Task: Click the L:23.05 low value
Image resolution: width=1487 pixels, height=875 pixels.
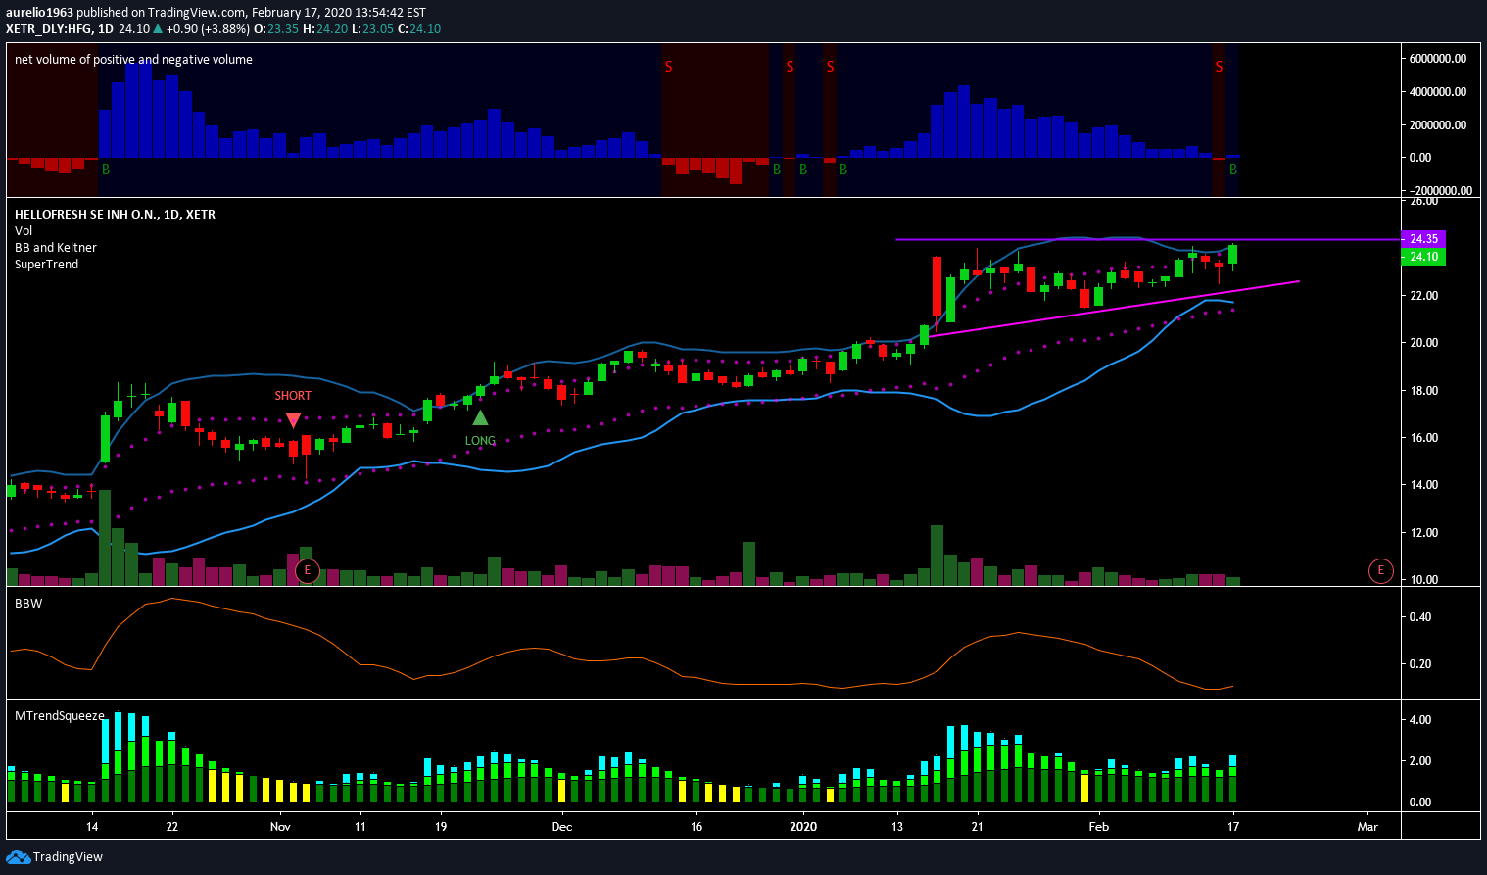Action: tap(372, 29)
